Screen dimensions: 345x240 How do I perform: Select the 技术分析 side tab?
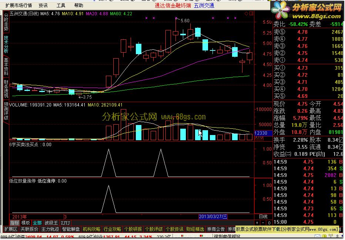coord(6,44)
